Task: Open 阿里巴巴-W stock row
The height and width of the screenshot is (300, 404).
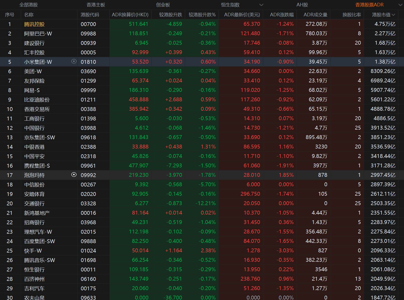Action: pos(202,33)
